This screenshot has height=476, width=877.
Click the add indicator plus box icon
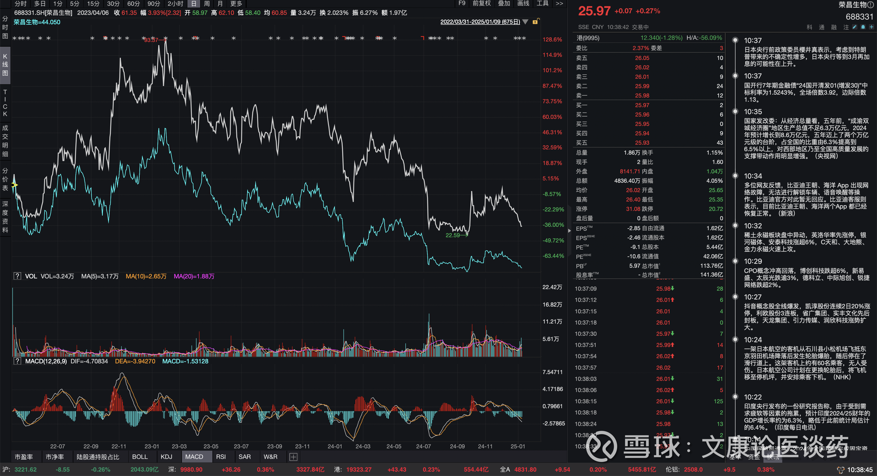(293, 457)
